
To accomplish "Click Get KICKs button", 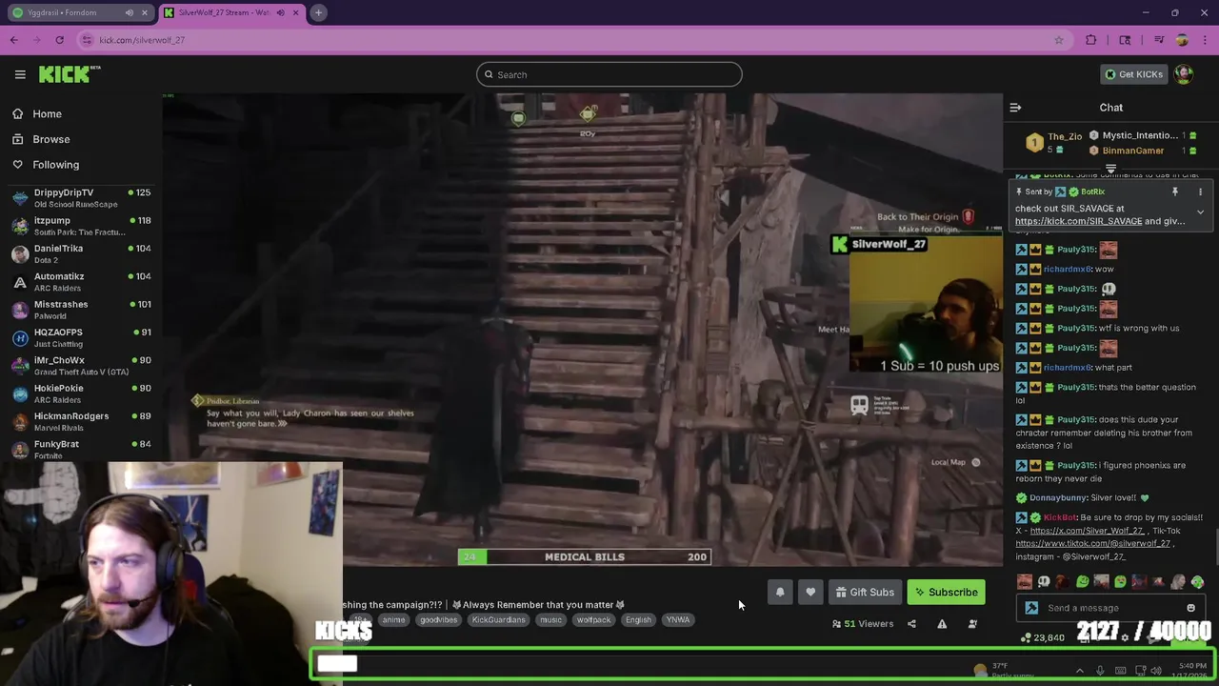I will (1133, 74).
